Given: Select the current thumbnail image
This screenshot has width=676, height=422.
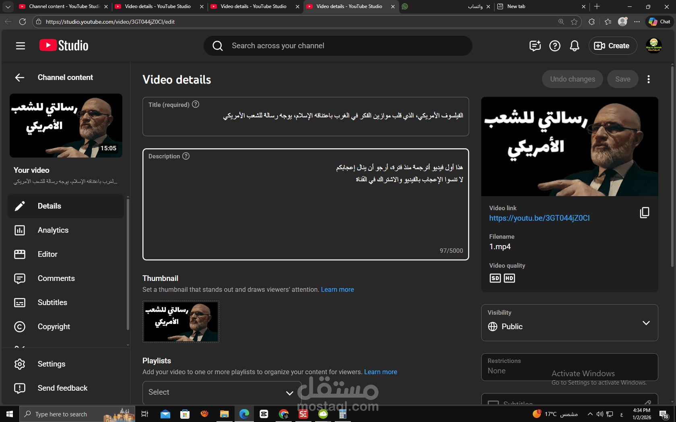Looking at the screenshot, I should click(x=180, y=322).
